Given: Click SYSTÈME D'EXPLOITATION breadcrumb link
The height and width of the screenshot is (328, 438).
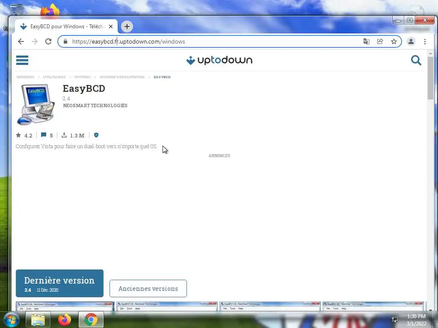Looking at the screenshot, I should pyautogui.click(x=122, y=77).
